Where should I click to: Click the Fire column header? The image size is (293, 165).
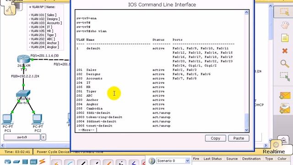point(196,159)
